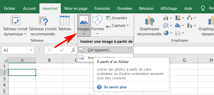Viewport: 214px width, 95px height.
Task: Expand the column chart dropdown arrow
Action: tap(171, 18)
